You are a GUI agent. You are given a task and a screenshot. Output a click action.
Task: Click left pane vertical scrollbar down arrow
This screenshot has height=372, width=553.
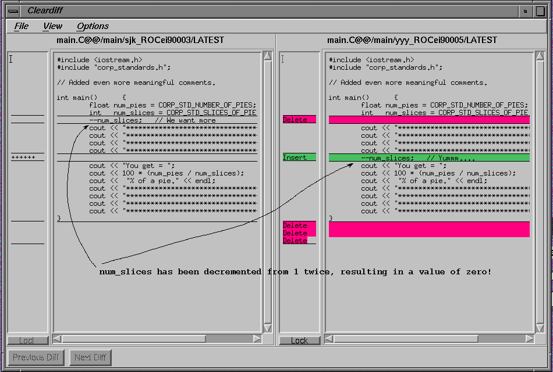(x=268, y=328)
